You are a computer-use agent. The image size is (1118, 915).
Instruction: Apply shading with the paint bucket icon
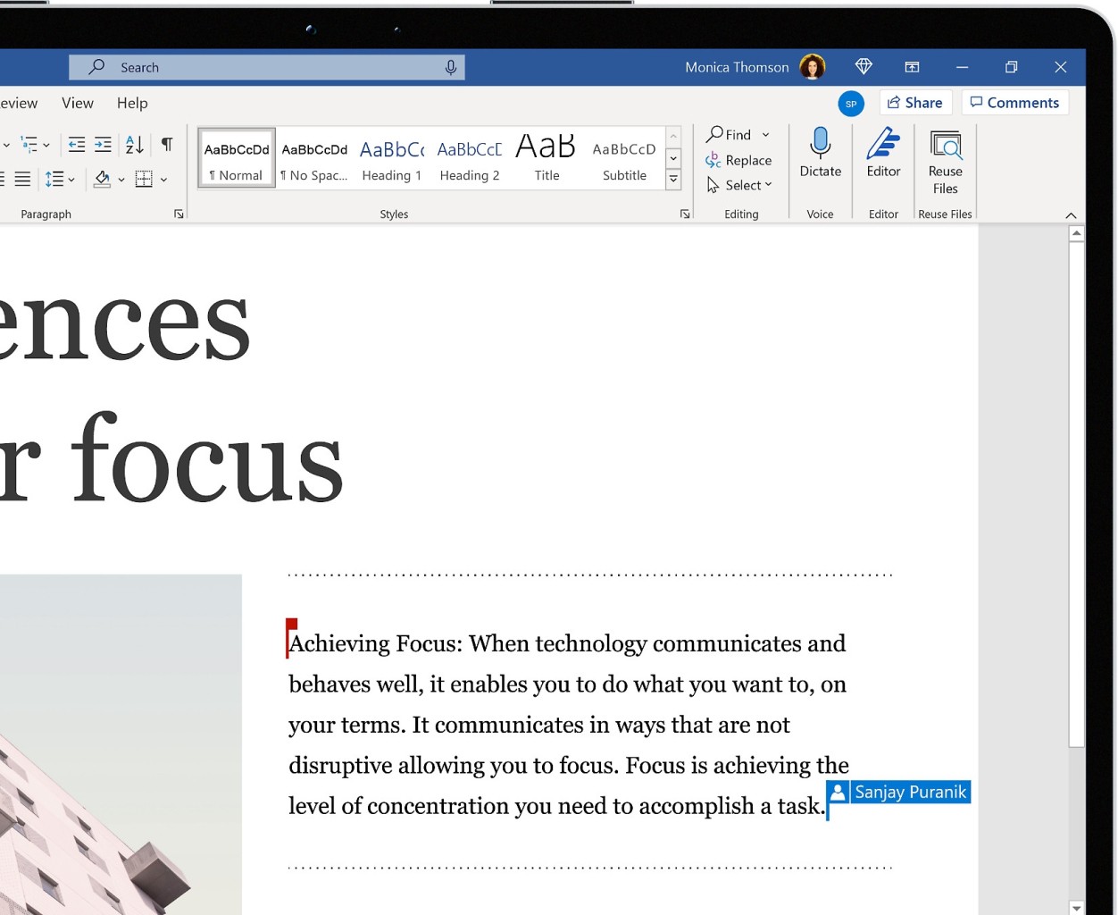tap(101, 178)
